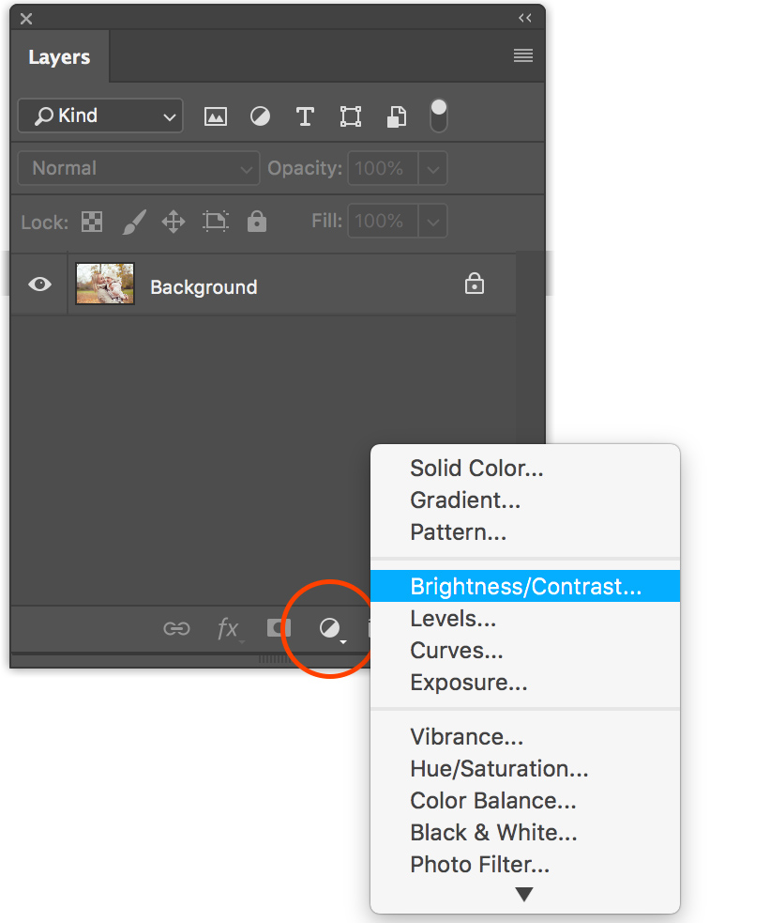Click the type layer filter icon
Screen dimensions: 770x923
click(305, 116)
